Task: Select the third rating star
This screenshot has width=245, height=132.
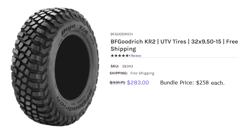Action: (x=120, y=56)
